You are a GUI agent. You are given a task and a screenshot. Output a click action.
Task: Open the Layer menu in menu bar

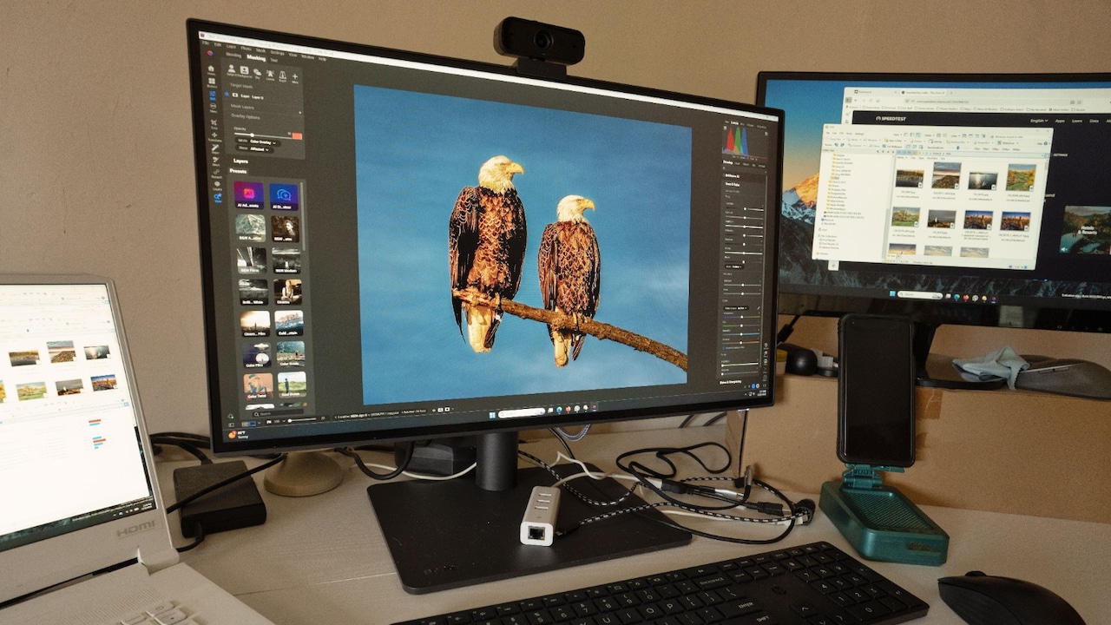pos(231,46)
